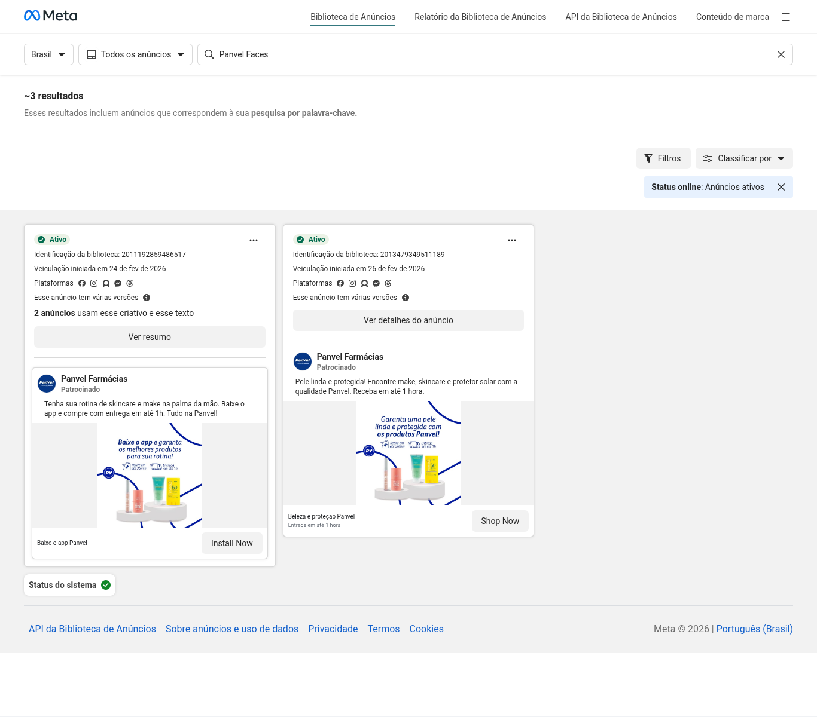This screenshot has height=717, width=817.
Task: Show versions info icon in second ad
Action: coord(406,298)
